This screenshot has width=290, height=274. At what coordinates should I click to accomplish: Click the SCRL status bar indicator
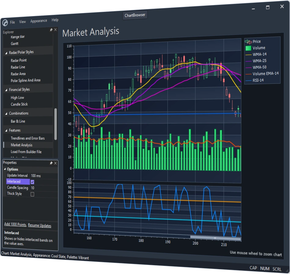(277, 269)
